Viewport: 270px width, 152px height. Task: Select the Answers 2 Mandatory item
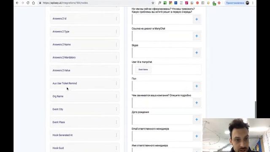(x=84, y=57)
